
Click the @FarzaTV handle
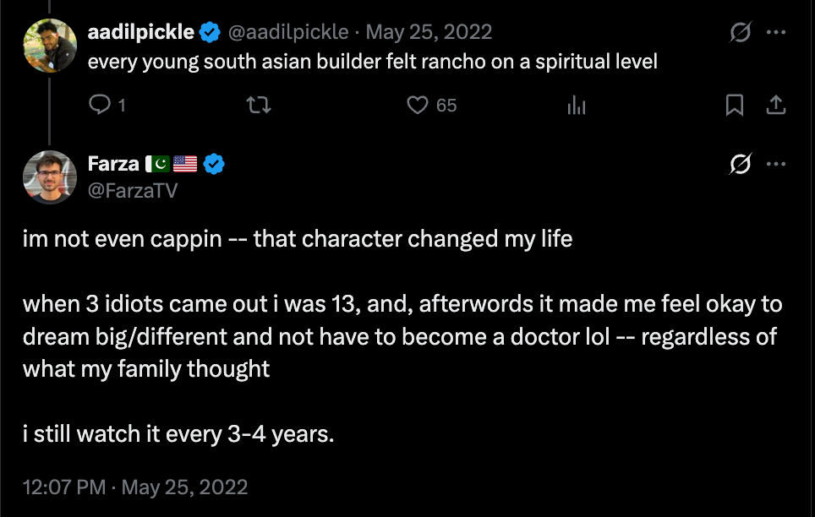(133, 190)
